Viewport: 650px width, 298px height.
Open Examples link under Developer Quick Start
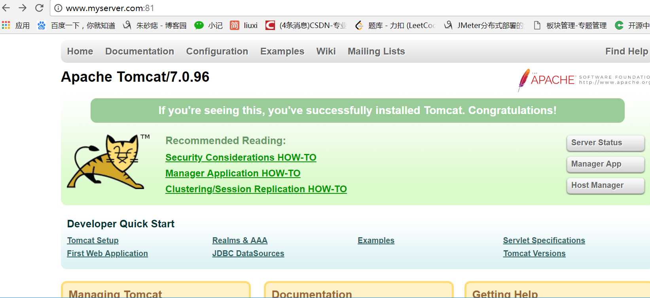[376, 240]
